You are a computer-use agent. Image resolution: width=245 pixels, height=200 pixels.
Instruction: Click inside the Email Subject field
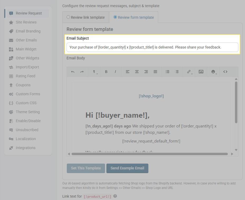coord(152,47)
